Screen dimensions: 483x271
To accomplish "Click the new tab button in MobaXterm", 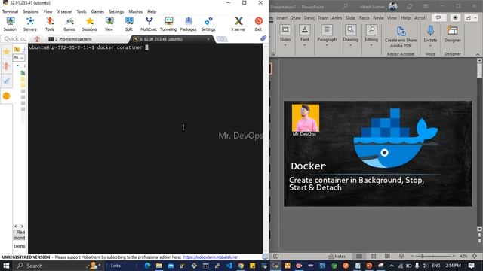I will point(221,39).
